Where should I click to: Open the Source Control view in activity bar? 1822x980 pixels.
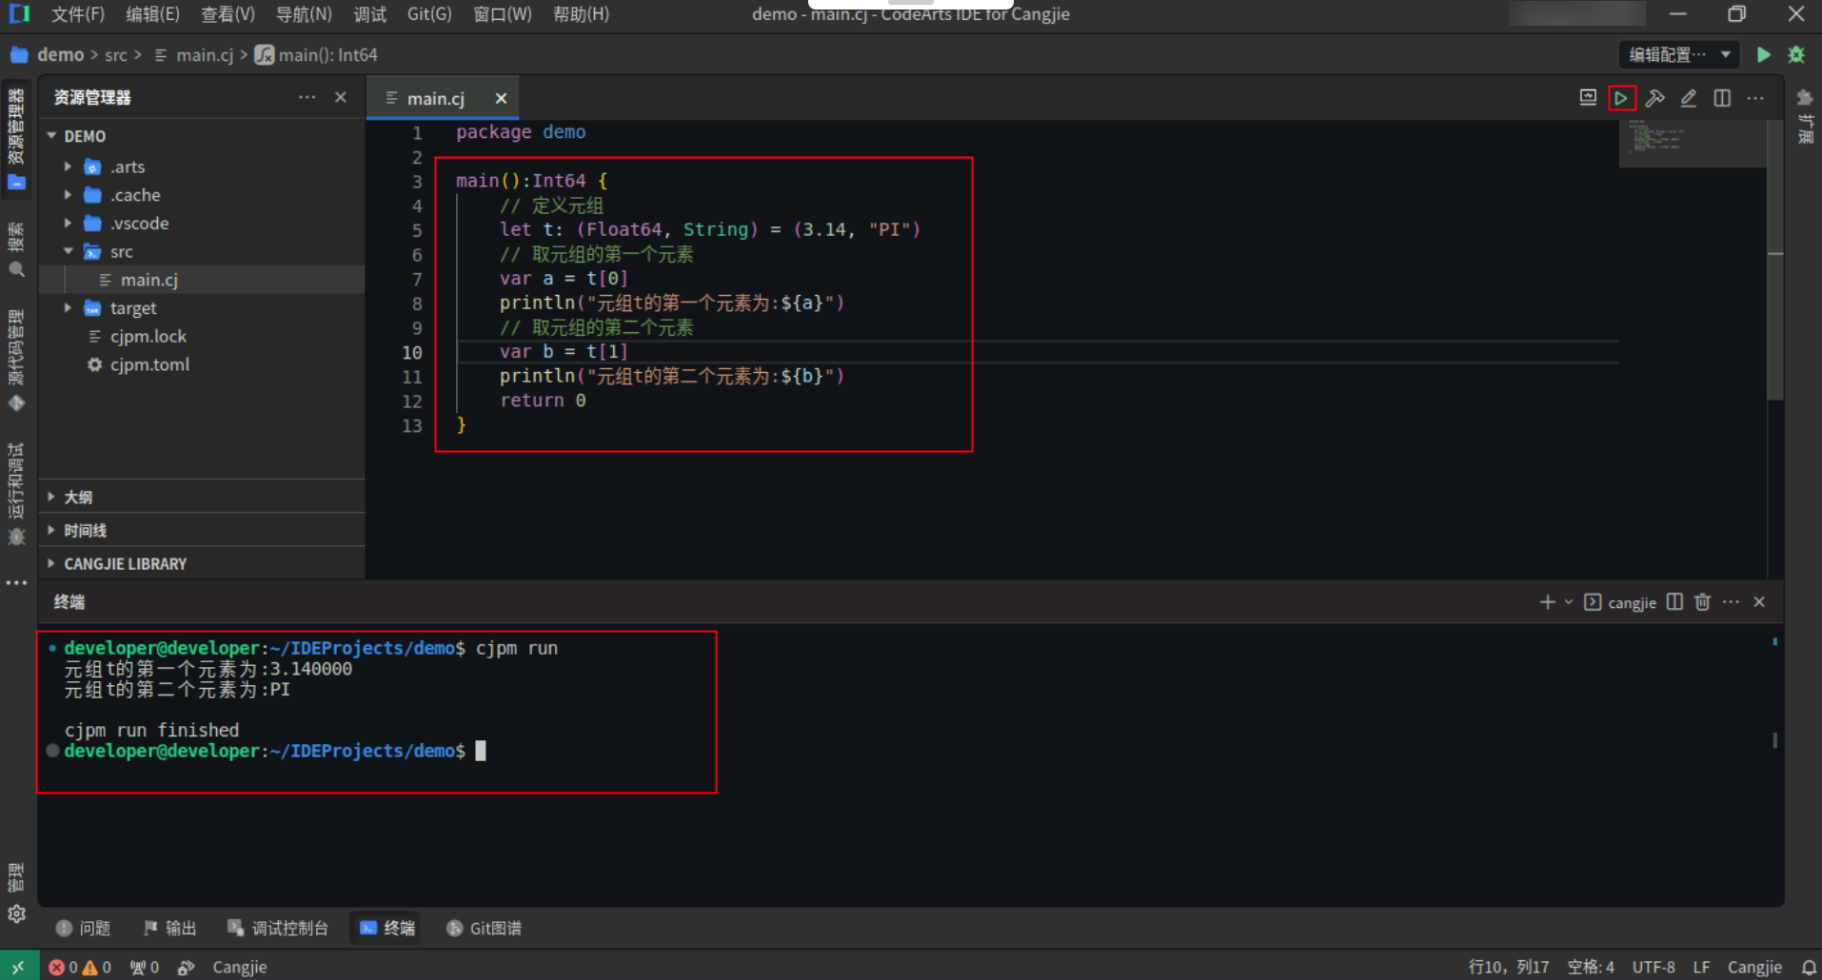pos(16,360)
